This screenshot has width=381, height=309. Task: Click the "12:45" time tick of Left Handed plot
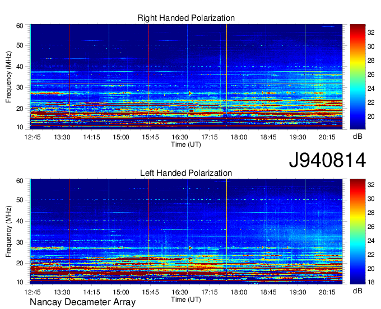click(32, 292)
